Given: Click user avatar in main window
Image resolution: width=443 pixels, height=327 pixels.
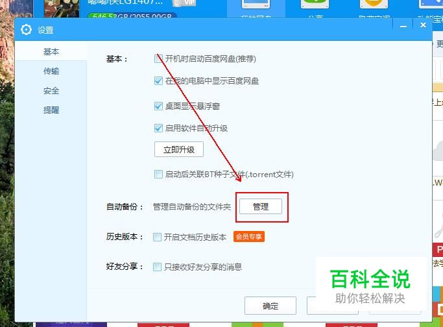Looking at the screenshot, I should coord(62,8).
